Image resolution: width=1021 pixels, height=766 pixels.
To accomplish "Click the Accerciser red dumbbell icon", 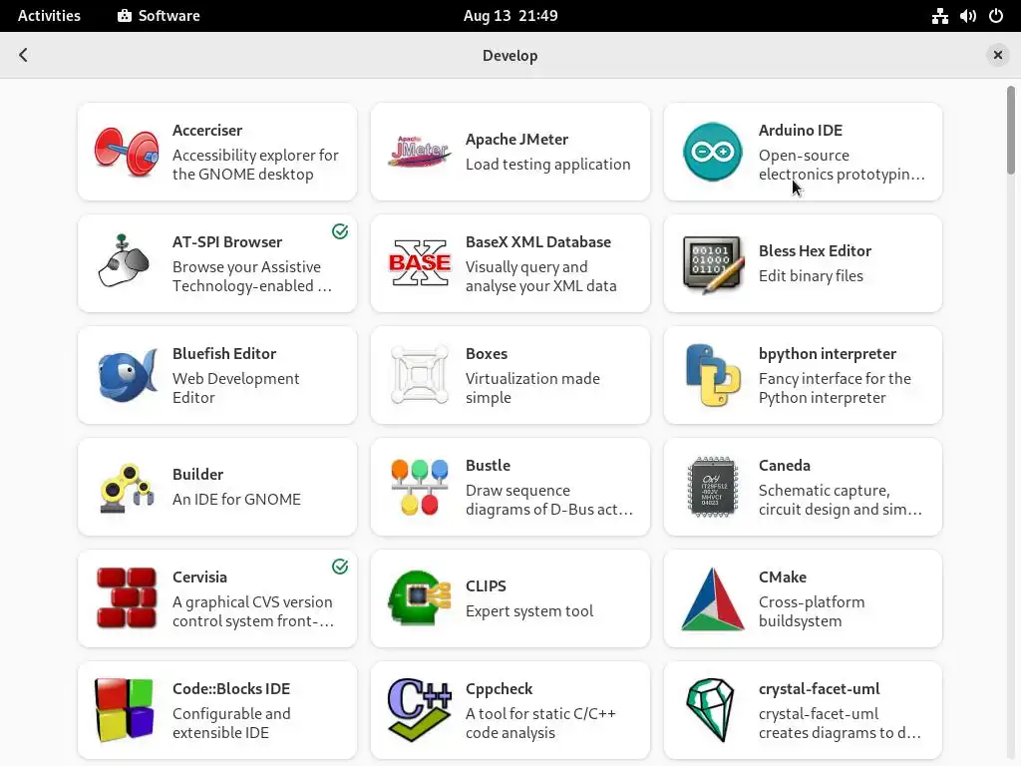I will pos(127,152).
